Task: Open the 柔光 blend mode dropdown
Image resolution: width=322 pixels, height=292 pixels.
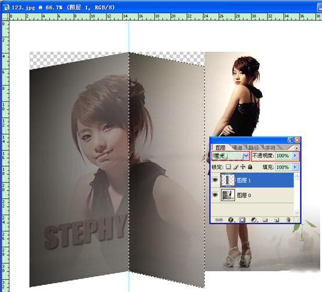Action: (x=231, y=156)
